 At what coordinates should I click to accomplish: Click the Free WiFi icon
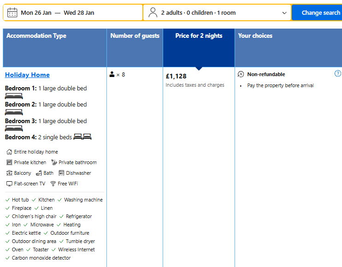pyautogui.click(x=53, y=184)
